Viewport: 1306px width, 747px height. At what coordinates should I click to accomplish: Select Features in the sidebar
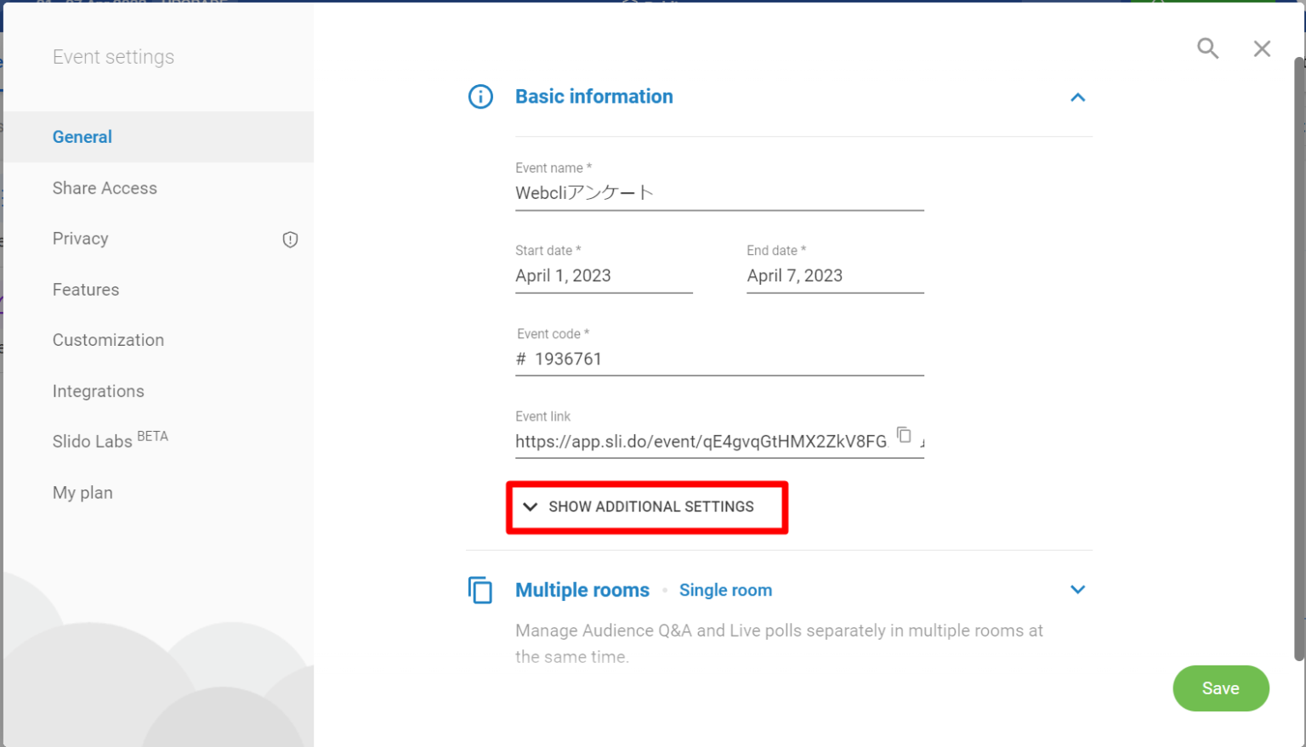click(x=86, y=290)
